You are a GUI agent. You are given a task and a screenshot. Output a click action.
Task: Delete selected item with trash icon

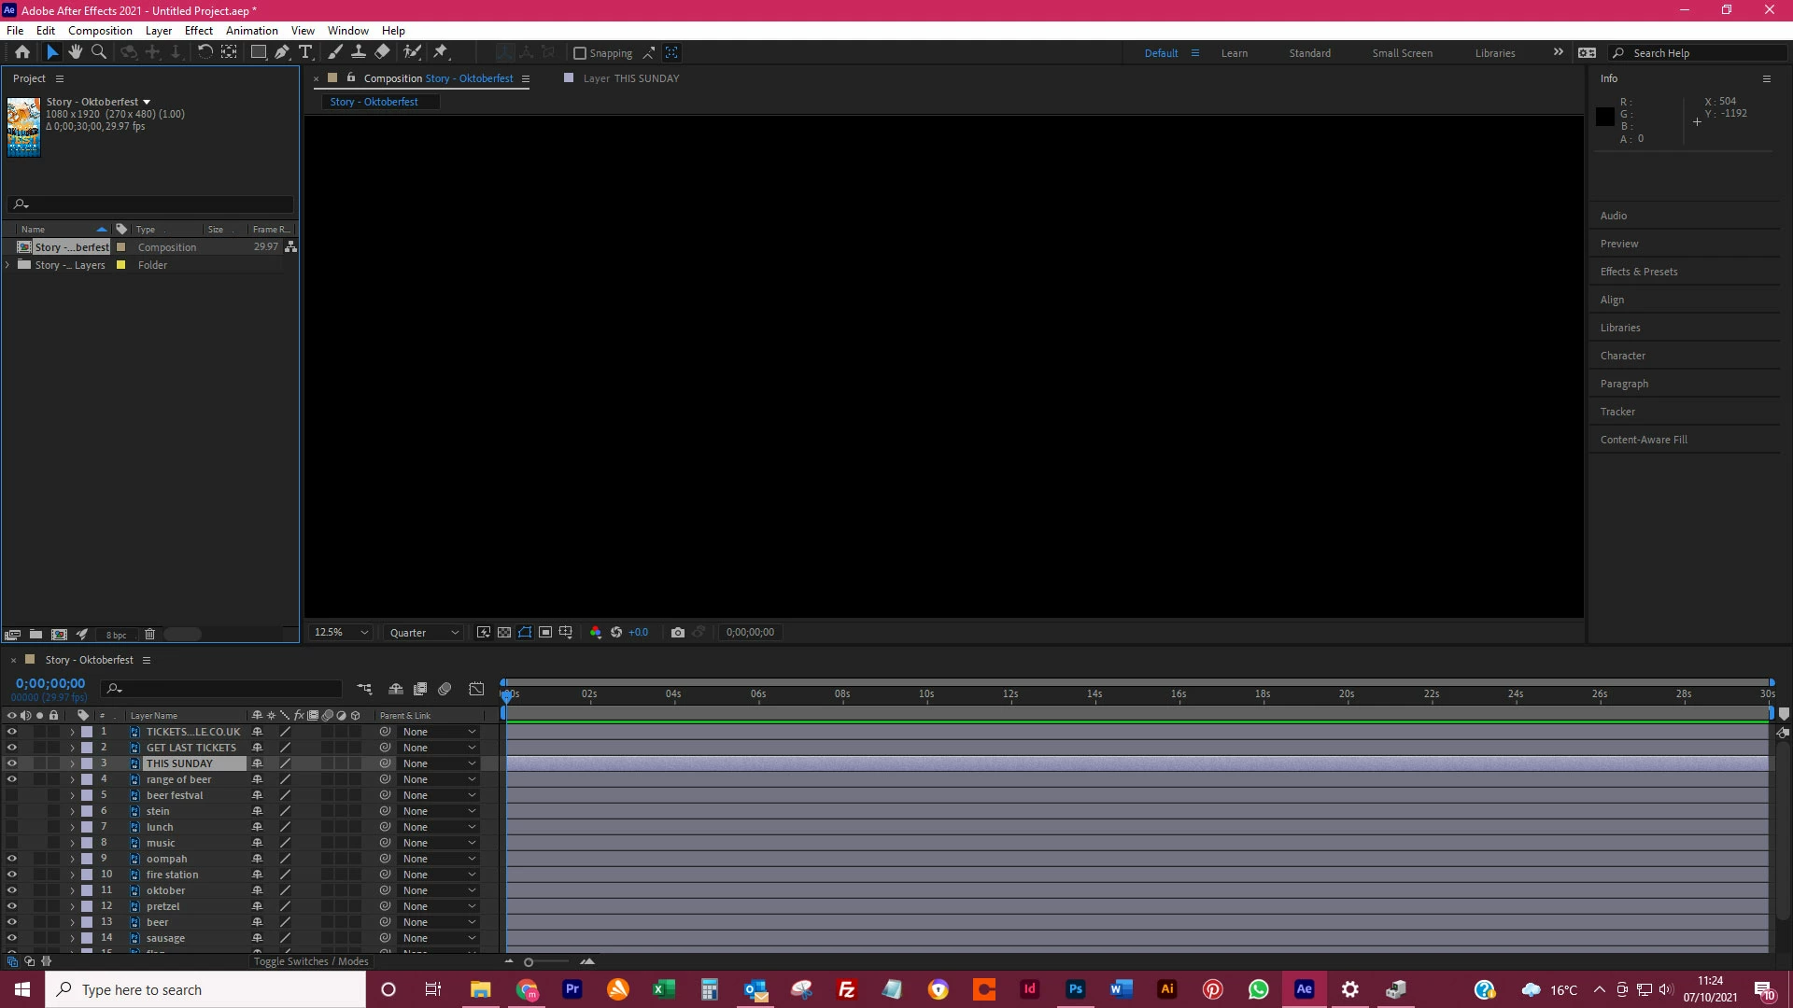[149, 635]
